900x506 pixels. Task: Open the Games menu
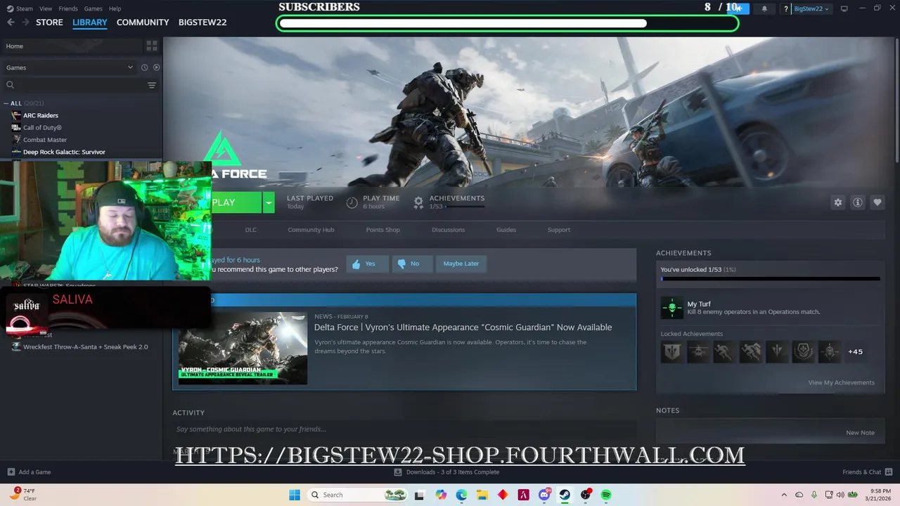tap(94, 8)
